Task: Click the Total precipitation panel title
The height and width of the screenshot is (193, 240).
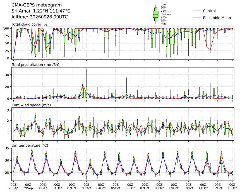Action: (x=35, y=65)
